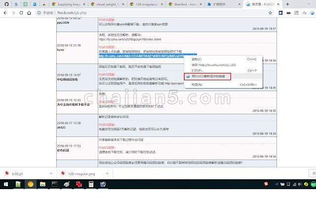Open the volume control tray icon
The image size is (316, 197).
point(300,184)
